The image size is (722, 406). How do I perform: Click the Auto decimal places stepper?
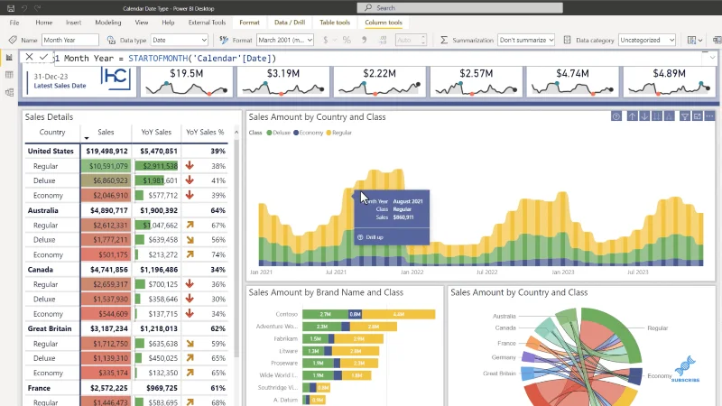[411, 40]
